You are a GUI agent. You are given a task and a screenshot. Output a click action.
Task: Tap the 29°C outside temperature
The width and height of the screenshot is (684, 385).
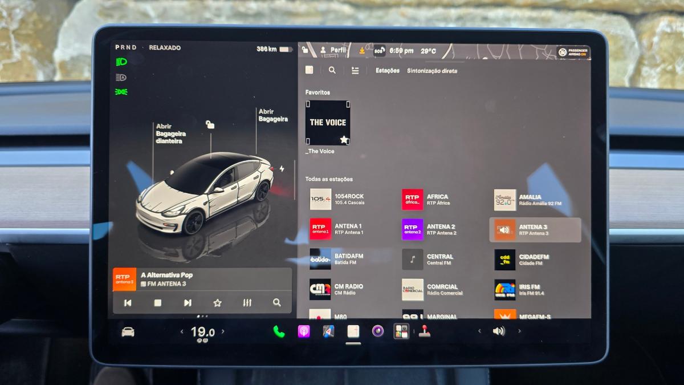[x=428, y=51]
